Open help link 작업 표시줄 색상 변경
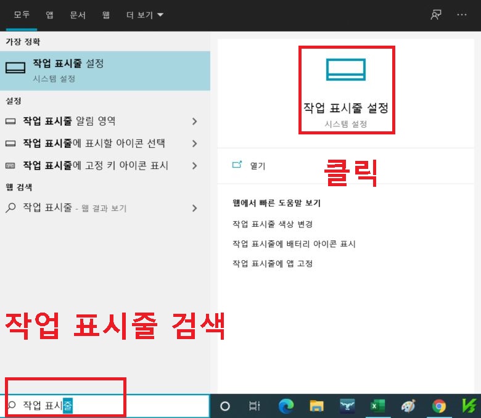481x418 pixels. click(x=273, y=224)
